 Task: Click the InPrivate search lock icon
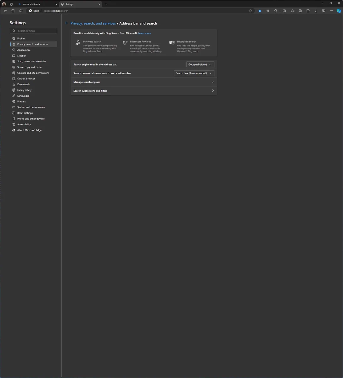click(78, 43)
